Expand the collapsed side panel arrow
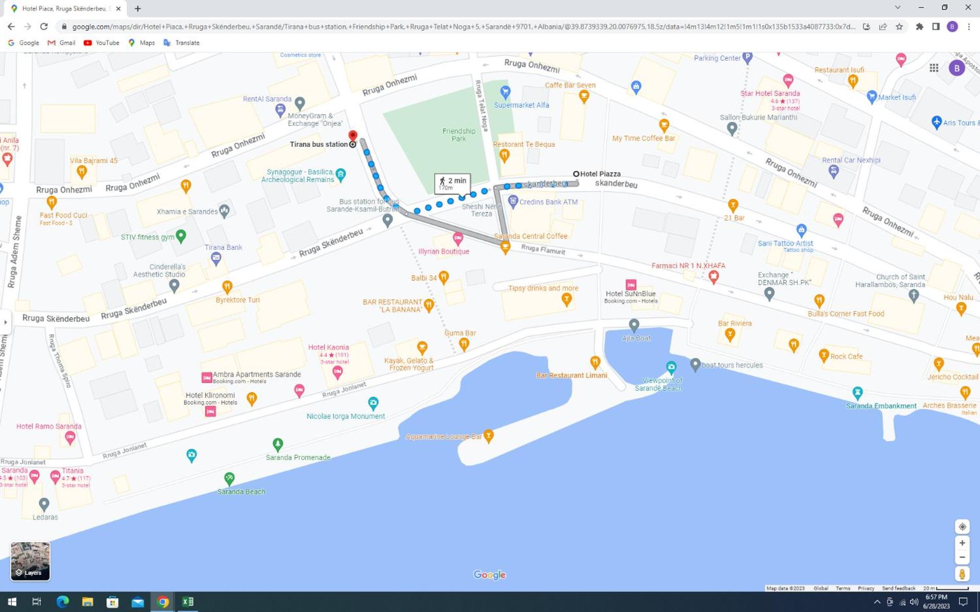980x612 pixels. point(6,322)
